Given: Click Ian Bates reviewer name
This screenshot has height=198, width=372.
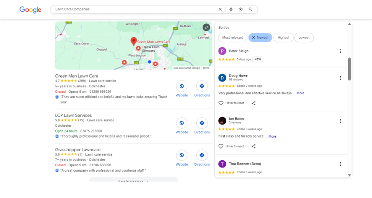Looking at the screenshot, I should pyautogui.click(x=236, y=119).
